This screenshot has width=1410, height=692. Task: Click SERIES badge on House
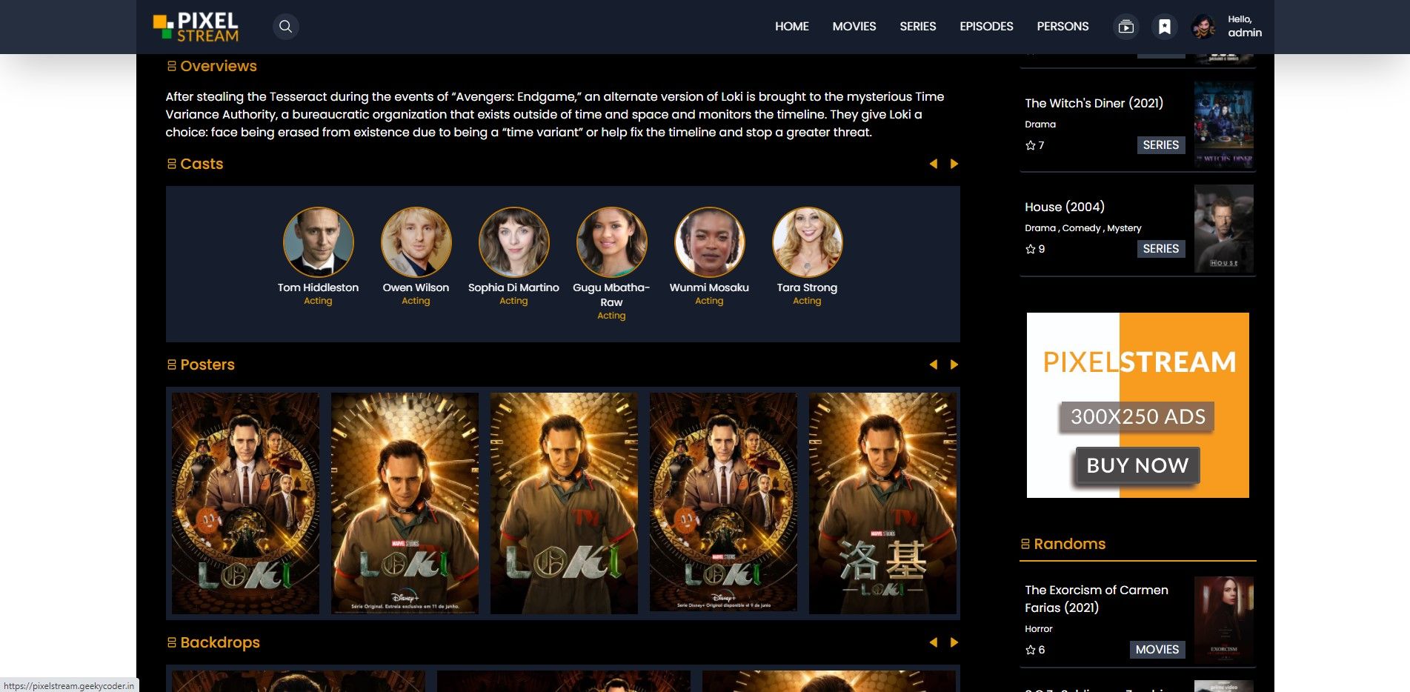click(1161, 249)
